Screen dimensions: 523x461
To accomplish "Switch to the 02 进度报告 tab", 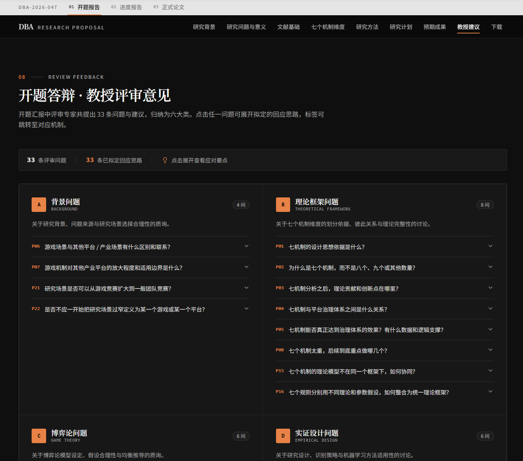I will tap(126, 7).
